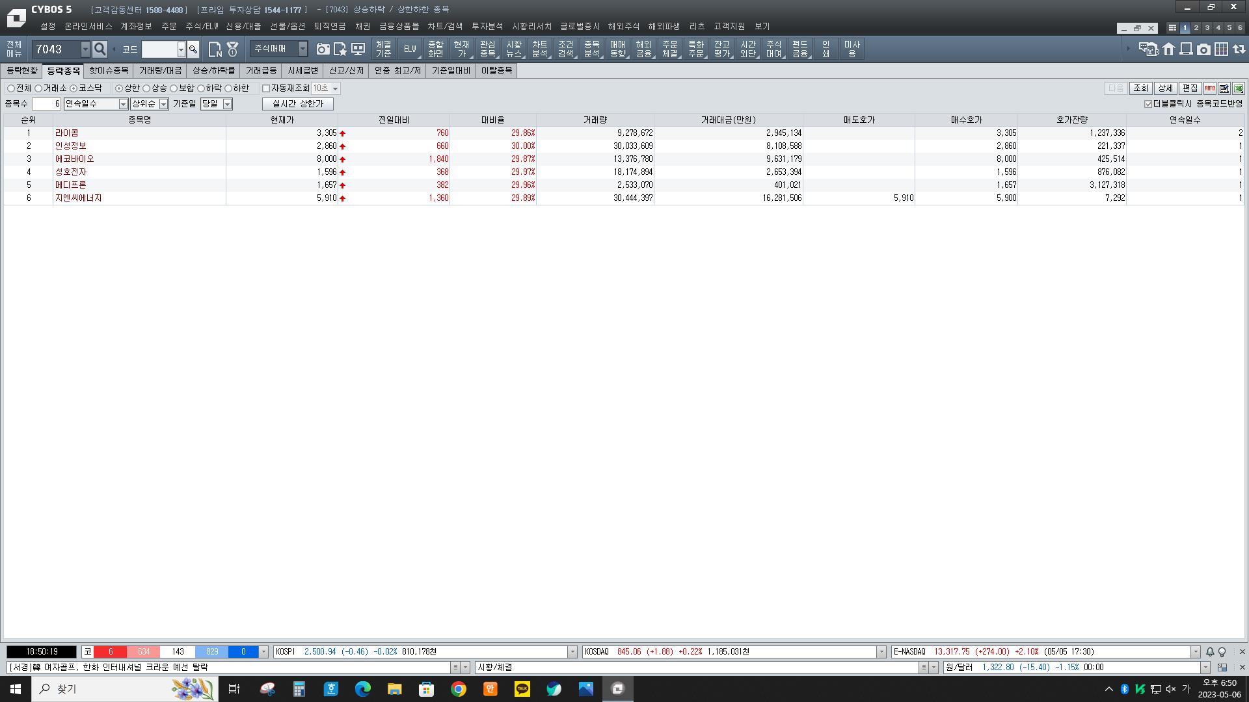
Task: Switch to the 핫이슈종목 tab
Action: pyautogui.click(x=109, y=71)
